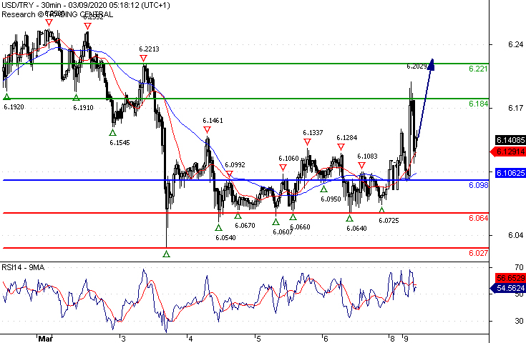The width and height of the screenshot is (526, 343).
Task: Click the red 56.6529 RSI value tag
Action: (x=510, y=278)
